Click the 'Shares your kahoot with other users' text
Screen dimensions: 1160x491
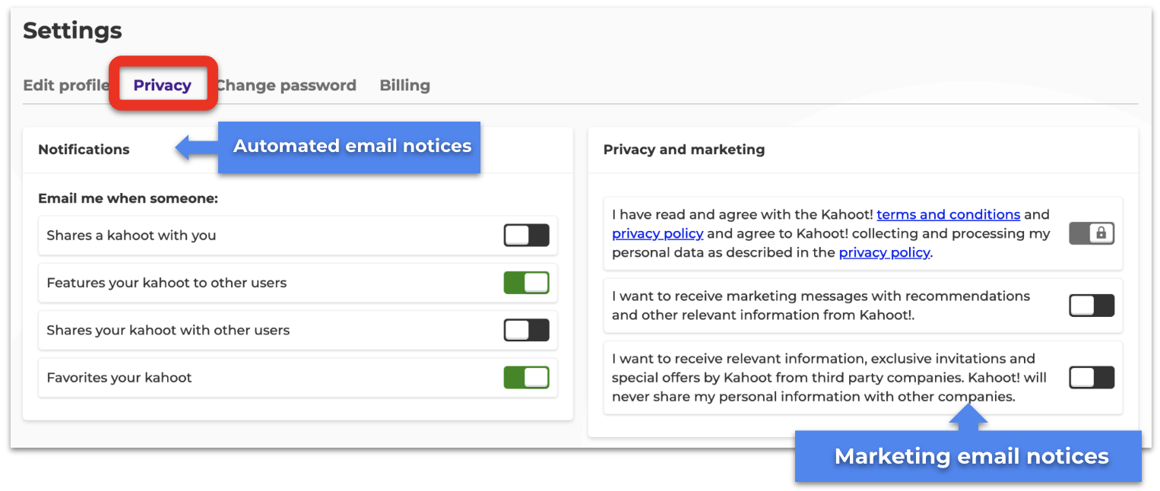[x=168, y=331]
